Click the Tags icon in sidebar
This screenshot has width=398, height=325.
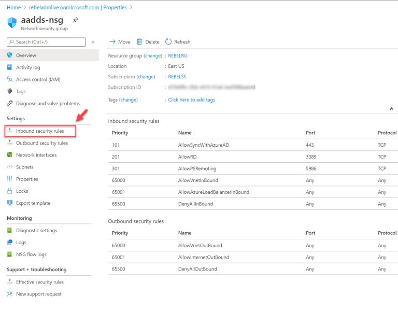[x=10, y=91]
